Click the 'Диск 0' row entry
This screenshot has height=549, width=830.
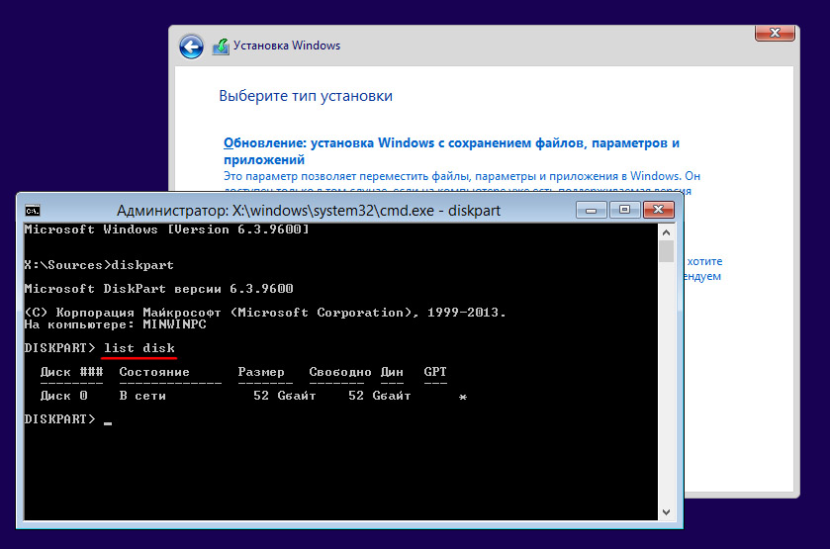pos(63,396)
